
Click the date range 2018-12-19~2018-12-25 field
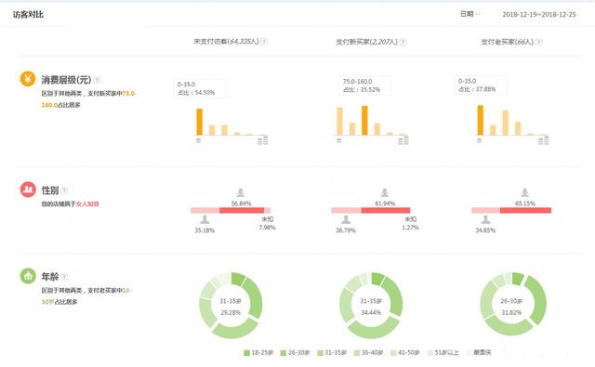[x=539, y=15]
